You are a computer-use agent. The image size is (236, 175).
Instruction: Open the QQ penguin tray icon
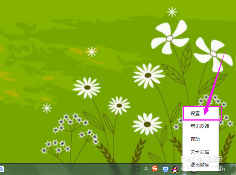point(175,170)
